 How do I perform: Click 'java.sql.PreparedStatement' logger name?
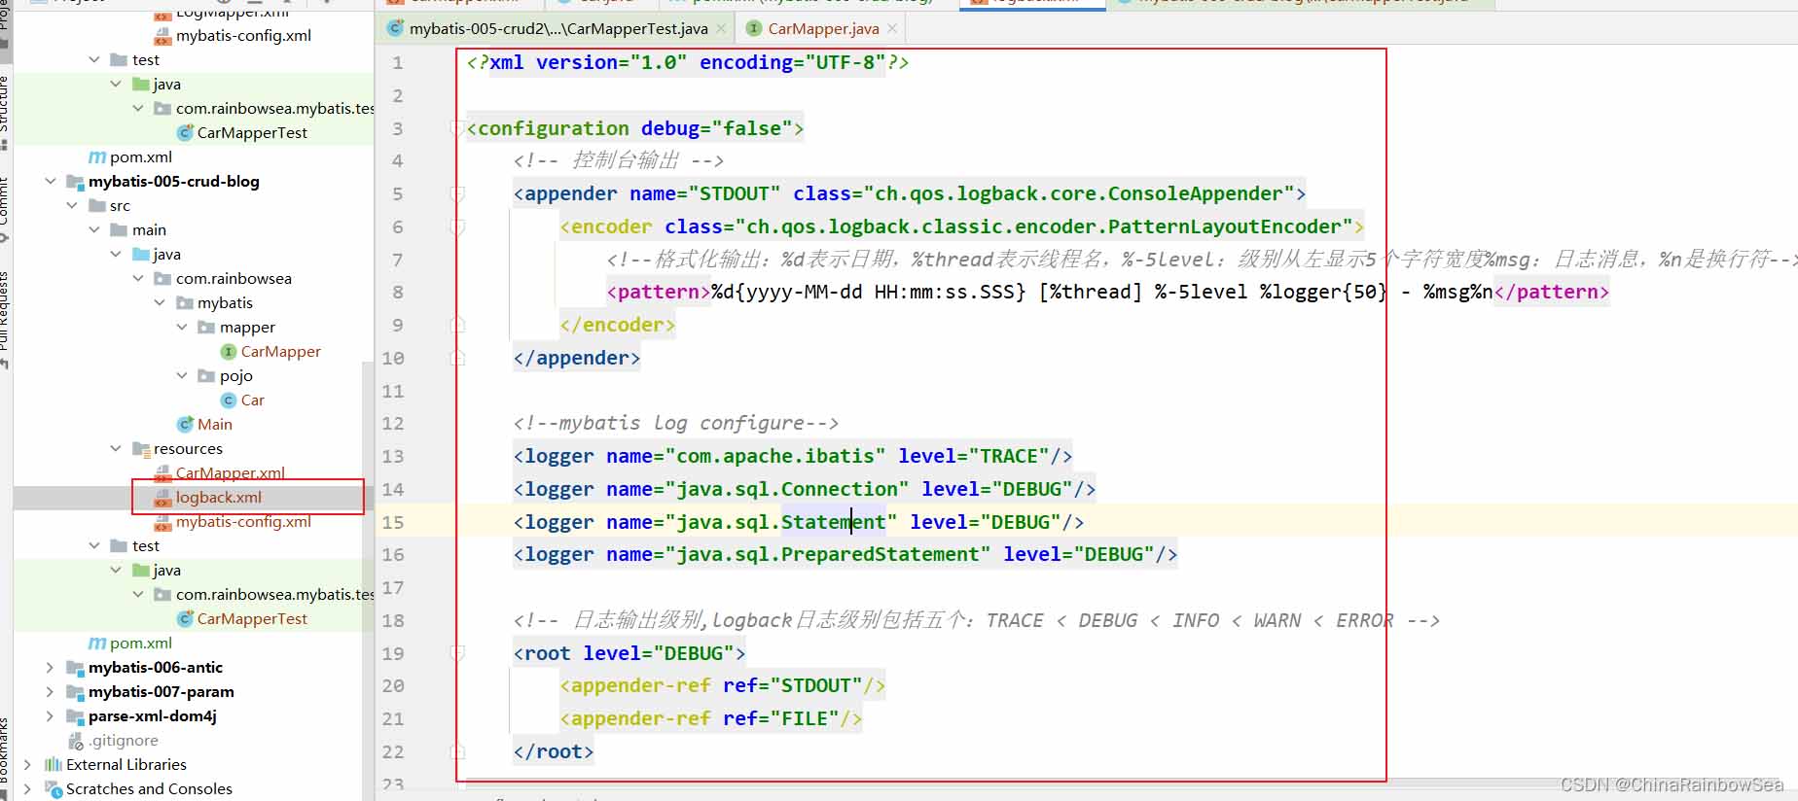click(828, 555)
